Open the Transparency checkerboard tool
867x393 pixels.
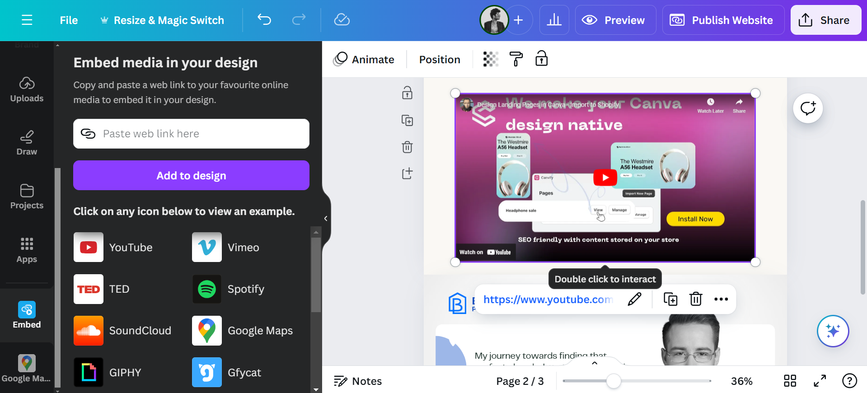(491, 59)
